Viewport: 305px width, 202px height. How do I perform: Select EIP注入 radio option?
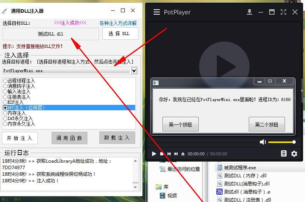pos(13,102)
